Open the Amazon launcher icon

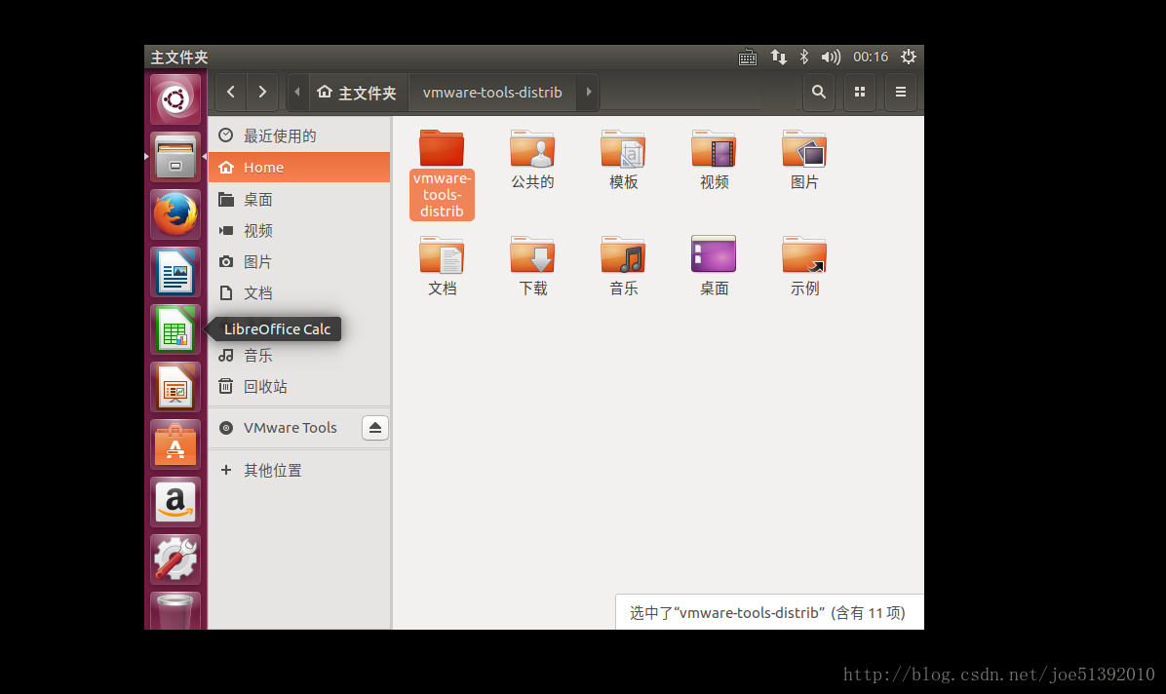(x=175, y=502)
